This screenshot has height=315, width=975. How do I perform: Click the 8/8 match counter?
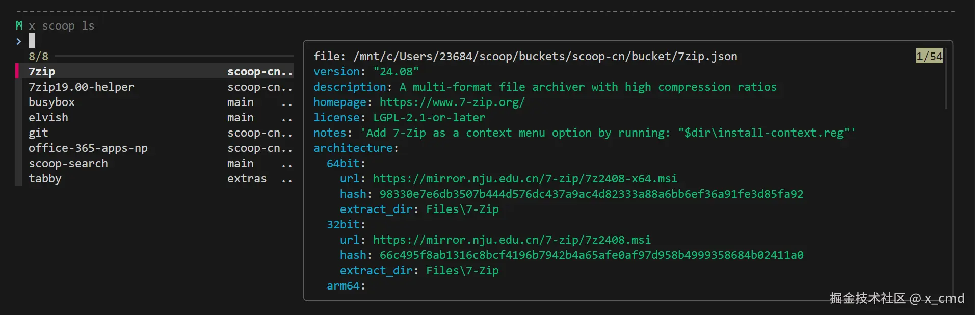point(38,56)
